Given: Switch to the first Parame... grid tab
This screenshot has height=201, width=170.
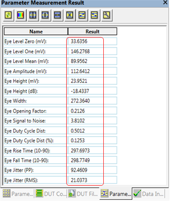Looking at the screenshot, I should [18, 194].
